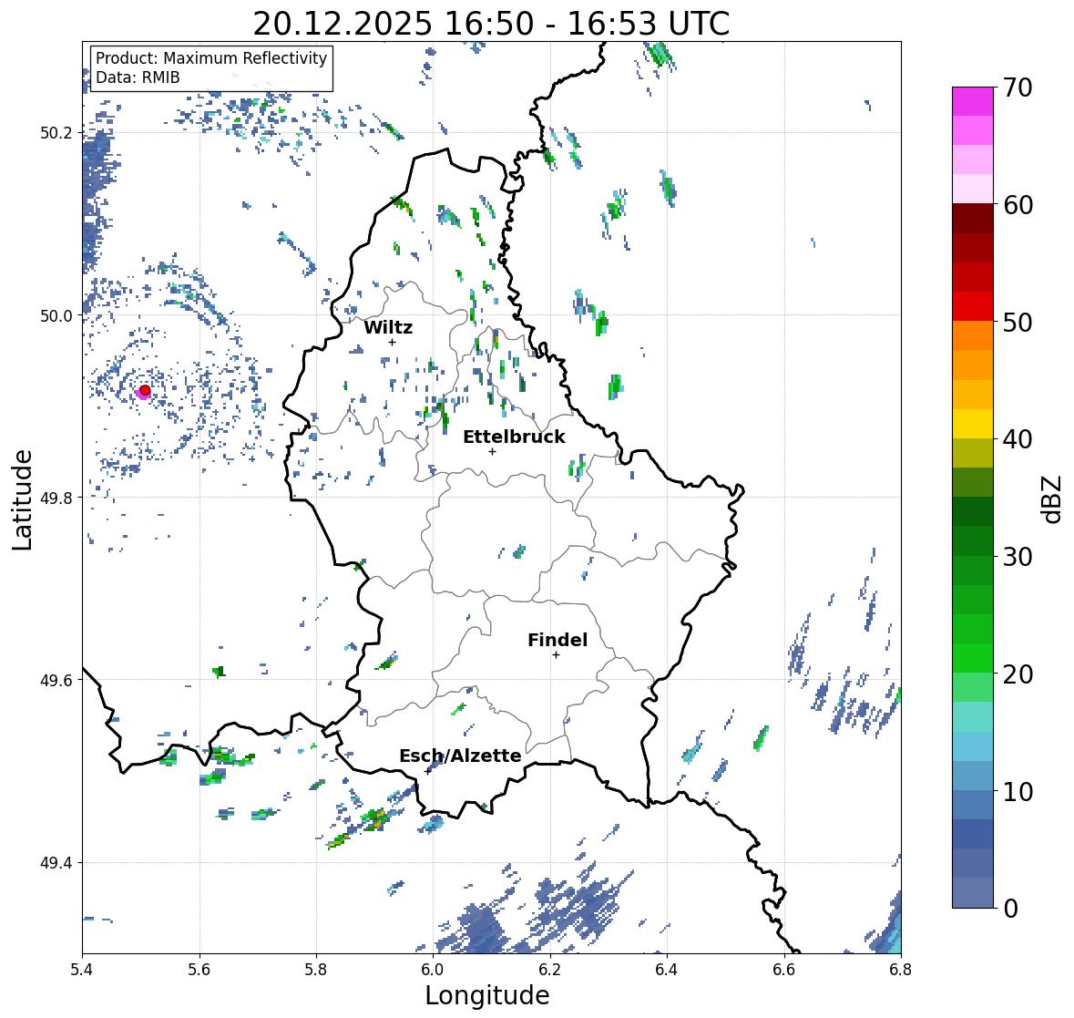Click the 49.4 latitude tick label
Viewport: 1074px width, 1018px height.
coord(56,863)
